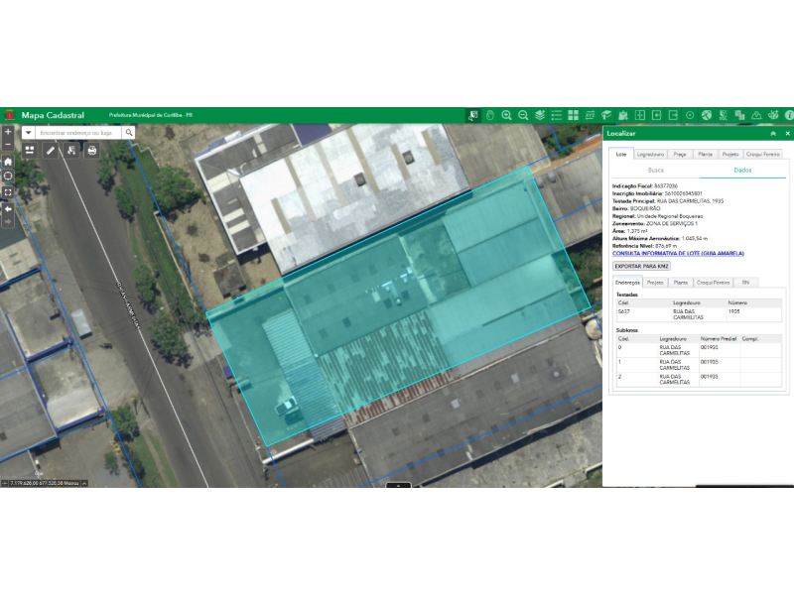
Task: Open the bottom attribute table handle
Action: (399, 485)
